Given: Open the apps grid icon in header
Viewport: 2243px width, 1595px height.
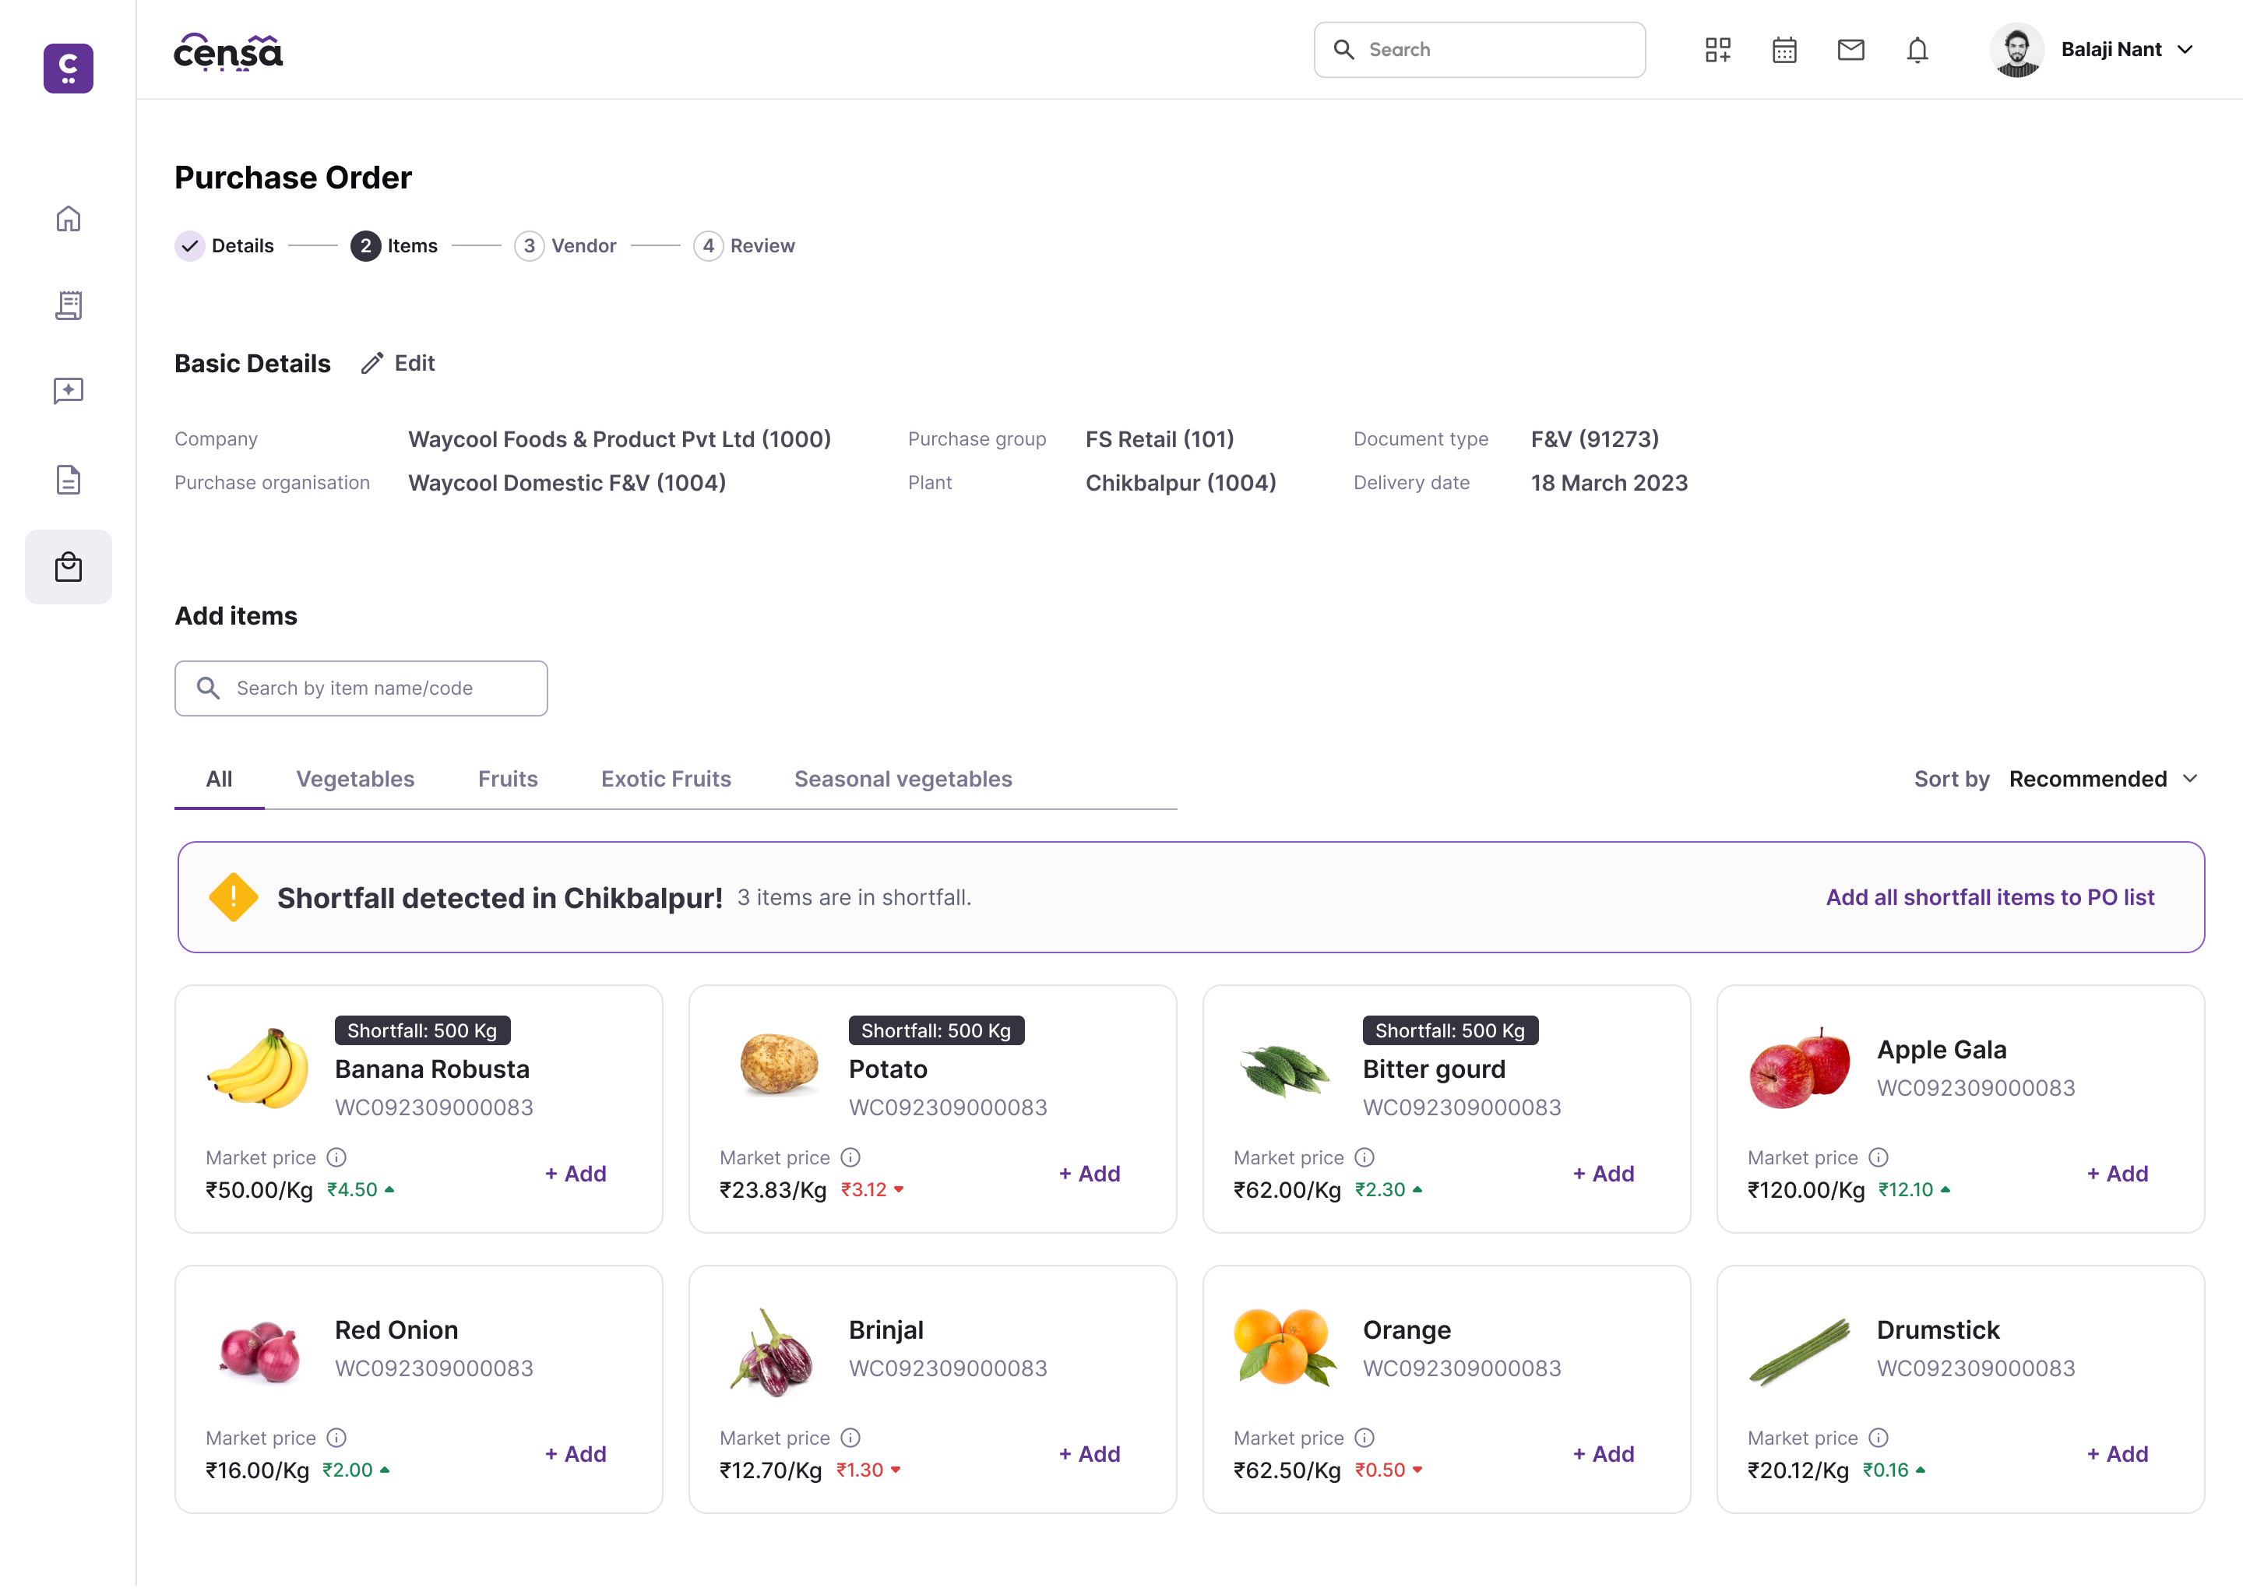Looking at the screenshot, I should coord(1717,50).
